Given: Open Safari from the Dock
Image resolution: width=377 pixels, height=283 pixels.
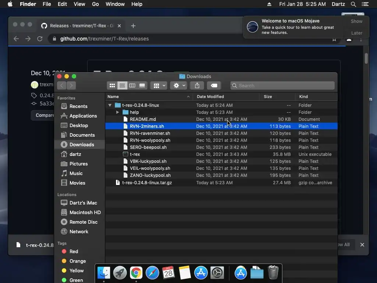Looking at the screenshot, I should coord(152,273).
